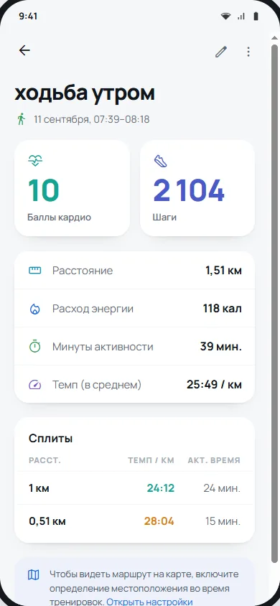The width and height of the screenshot is (280, 606).
Task: Select the "0,51 км" split row
Action: pyautogui.click(x=134, y=521)
